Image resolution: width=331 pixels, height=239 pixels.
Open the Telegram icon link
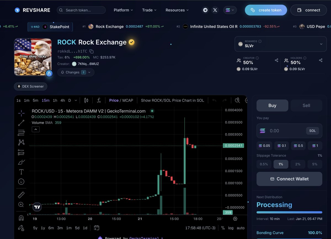205,10
